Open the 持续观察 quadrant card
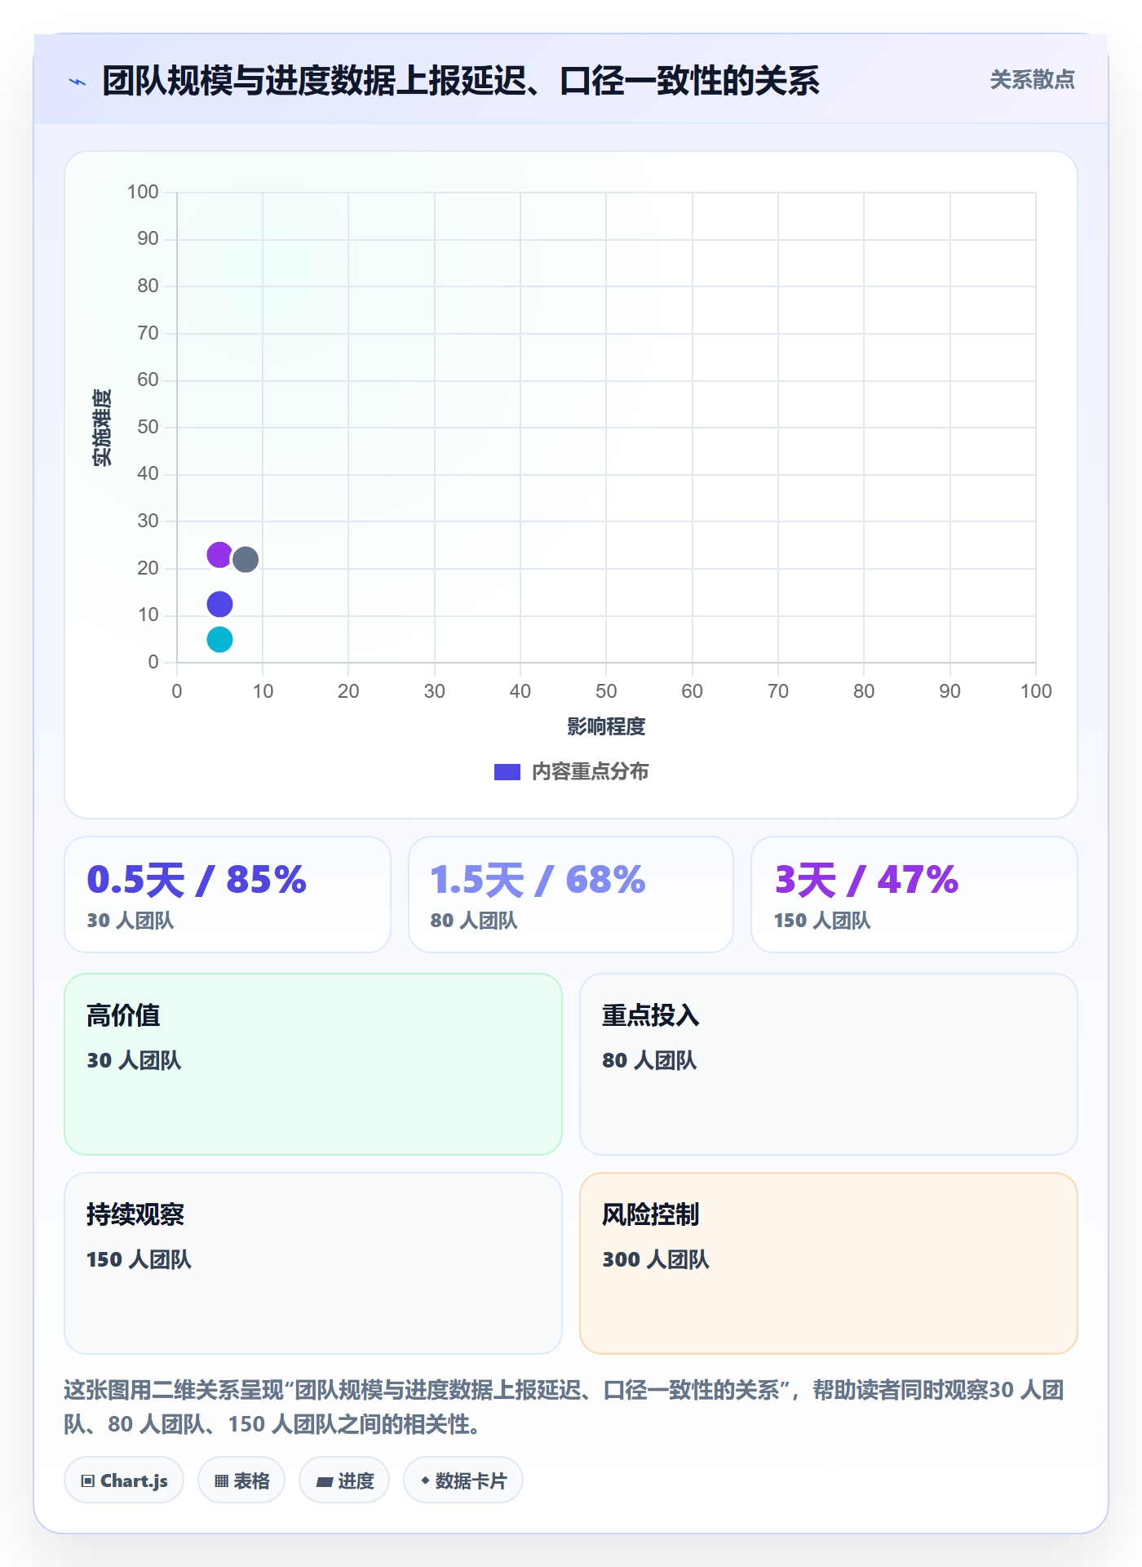This screenshot has height=1567, width=1142. [x=313, y=1263]
